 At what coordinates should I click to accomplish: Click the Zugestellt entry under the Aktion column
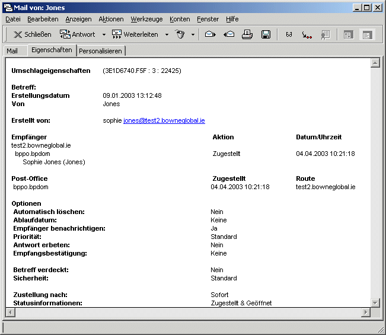(227, 154)
